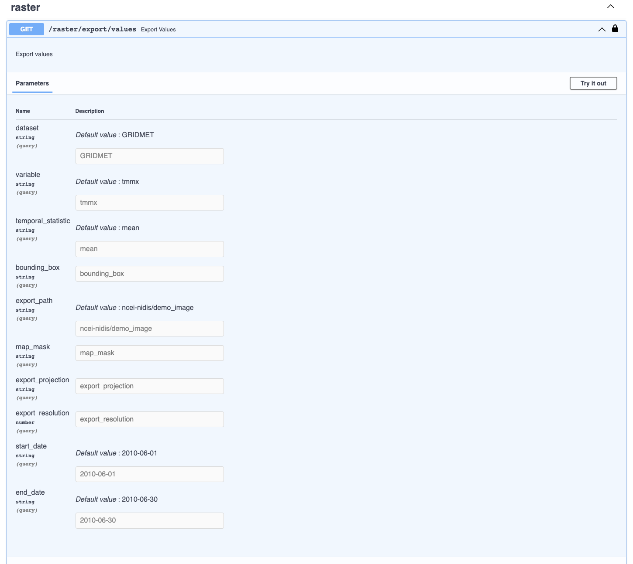Click the raster section heading

tap(25, 7)
